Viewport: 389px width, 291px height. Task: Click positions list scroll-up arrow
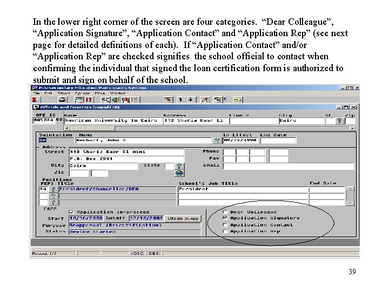click(x=350, y=189)
